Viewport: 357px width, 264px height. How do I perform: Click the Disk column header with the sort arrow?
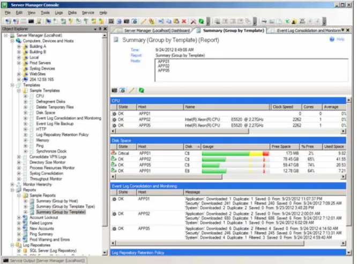point(192,147)
